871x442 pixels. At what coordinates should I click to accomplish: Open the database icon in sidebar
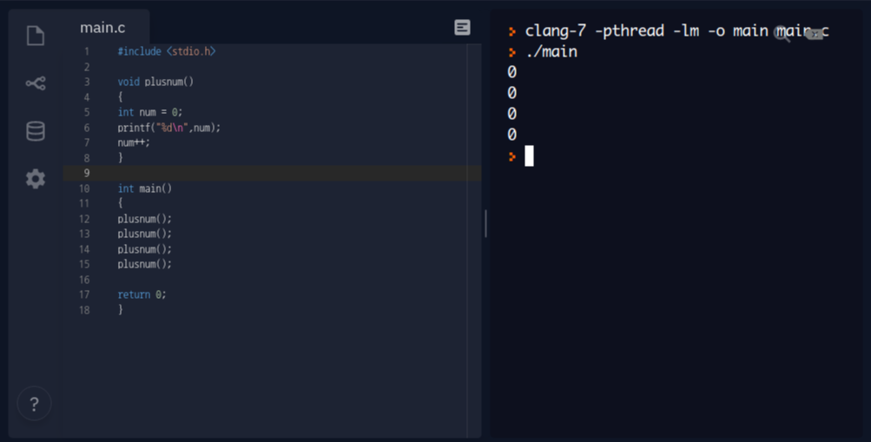tap(36, 131)
